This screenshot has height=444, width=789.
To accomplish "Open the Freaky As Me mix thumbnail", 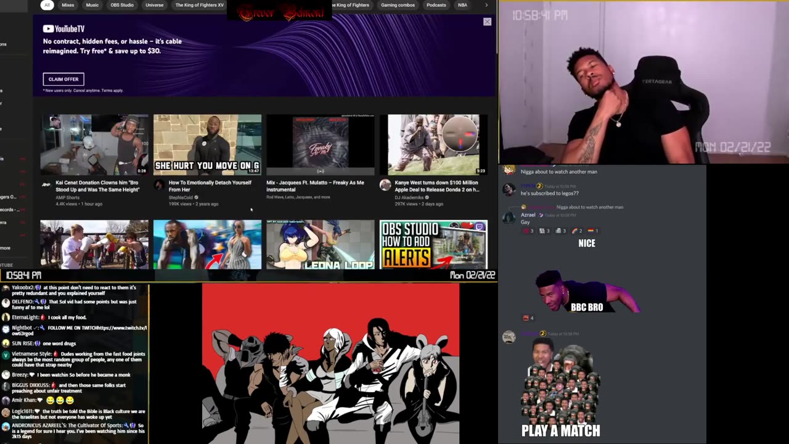I will (320, 145).
